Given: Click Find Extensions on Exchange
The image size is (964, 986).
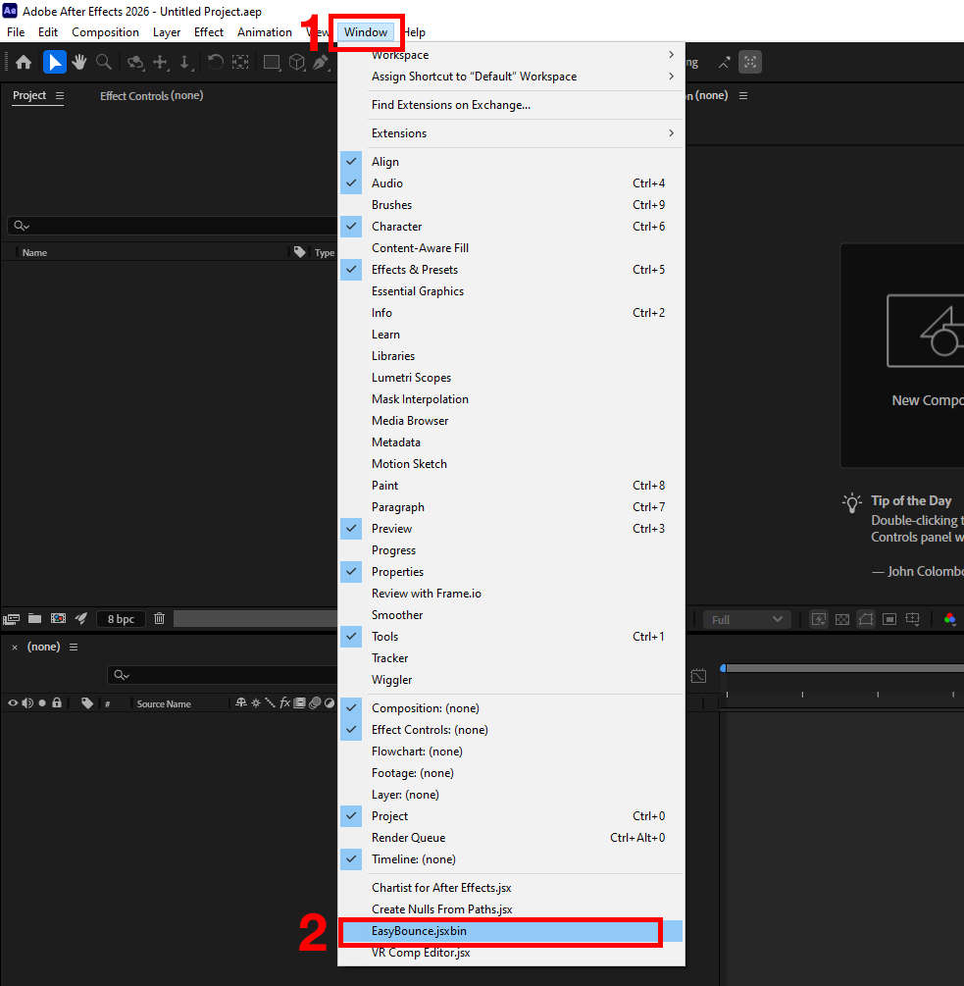Looking at the screenshot, I should coord(511,105).
